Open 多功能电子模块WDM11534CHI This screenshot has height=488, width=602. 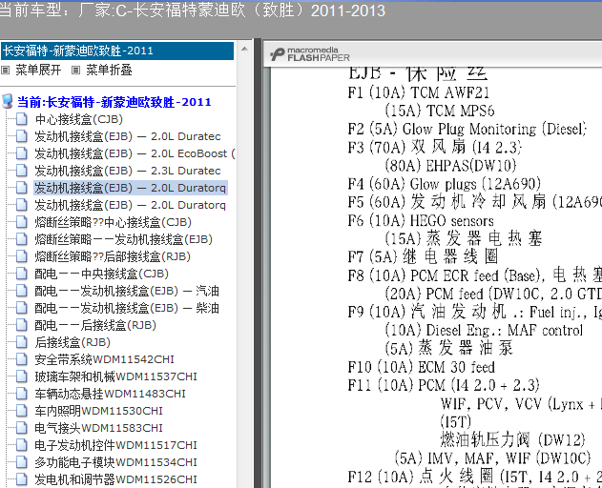[115, 462]
